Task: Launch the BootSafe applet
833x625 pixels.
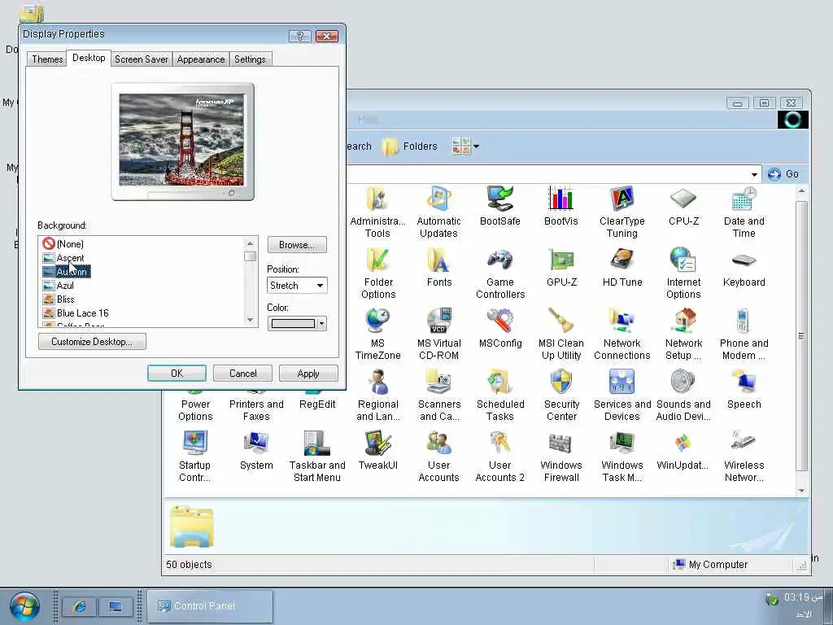Action: 500,206
